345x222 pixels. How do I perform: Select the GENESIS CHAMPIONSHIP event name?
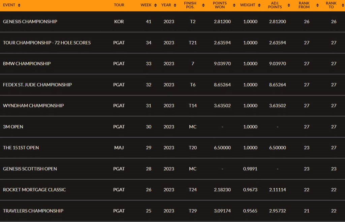click(30, 22)
